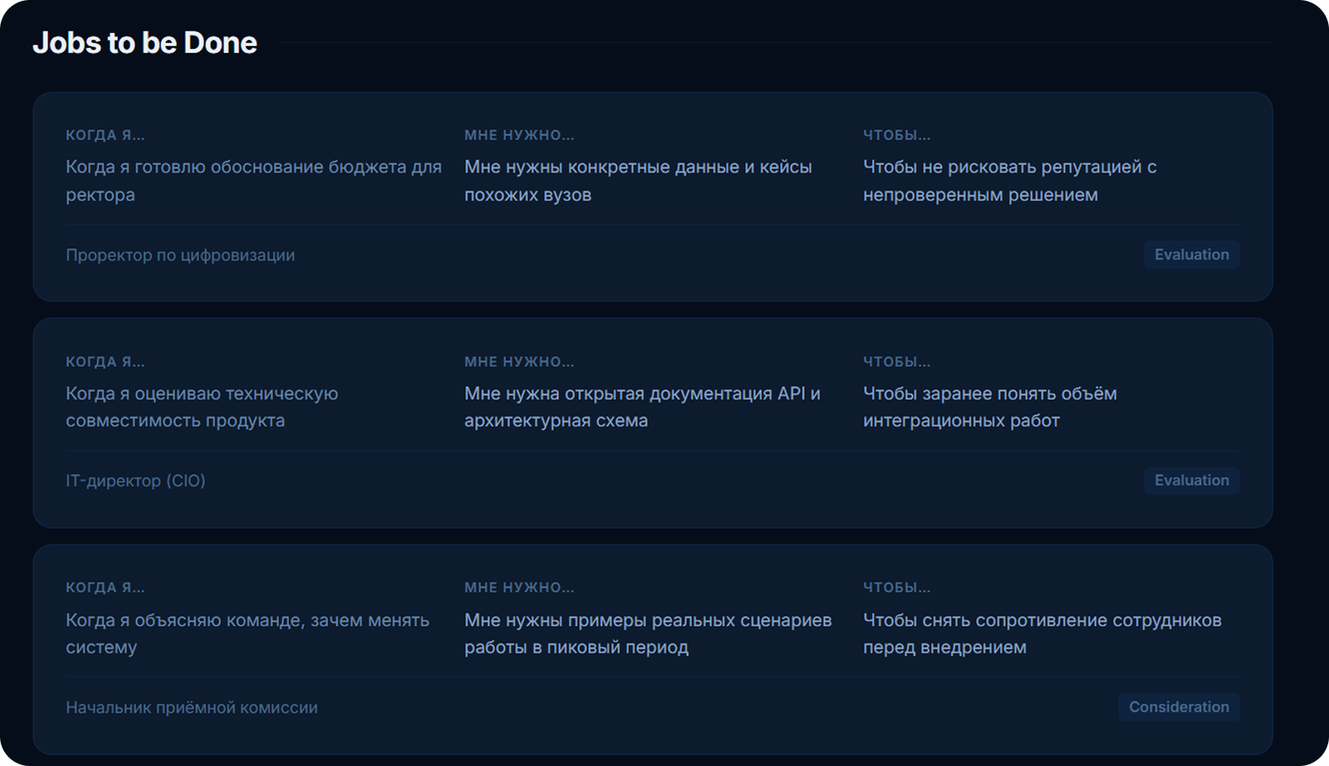Click МНЕ НУЖНО label in third card
Screen dimensions: 1329x766
click(x=519, y=588)
